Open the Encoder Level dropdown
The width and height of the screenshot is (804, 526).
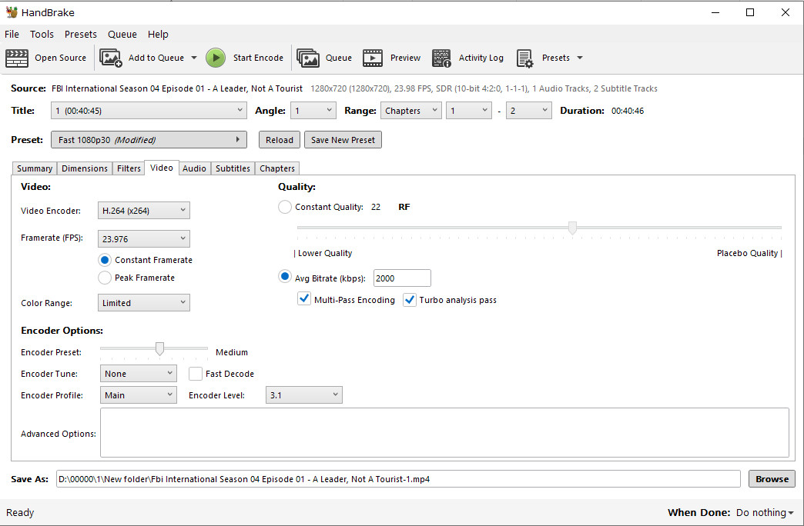[304, 394]
